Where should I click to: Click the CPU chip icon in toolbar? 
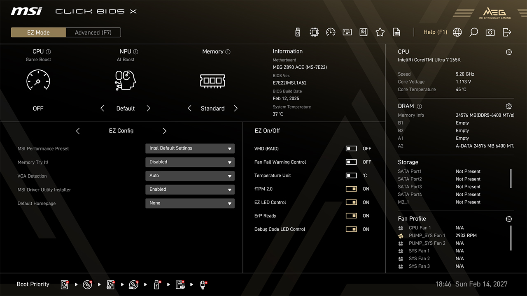click(x=314, y=32)
